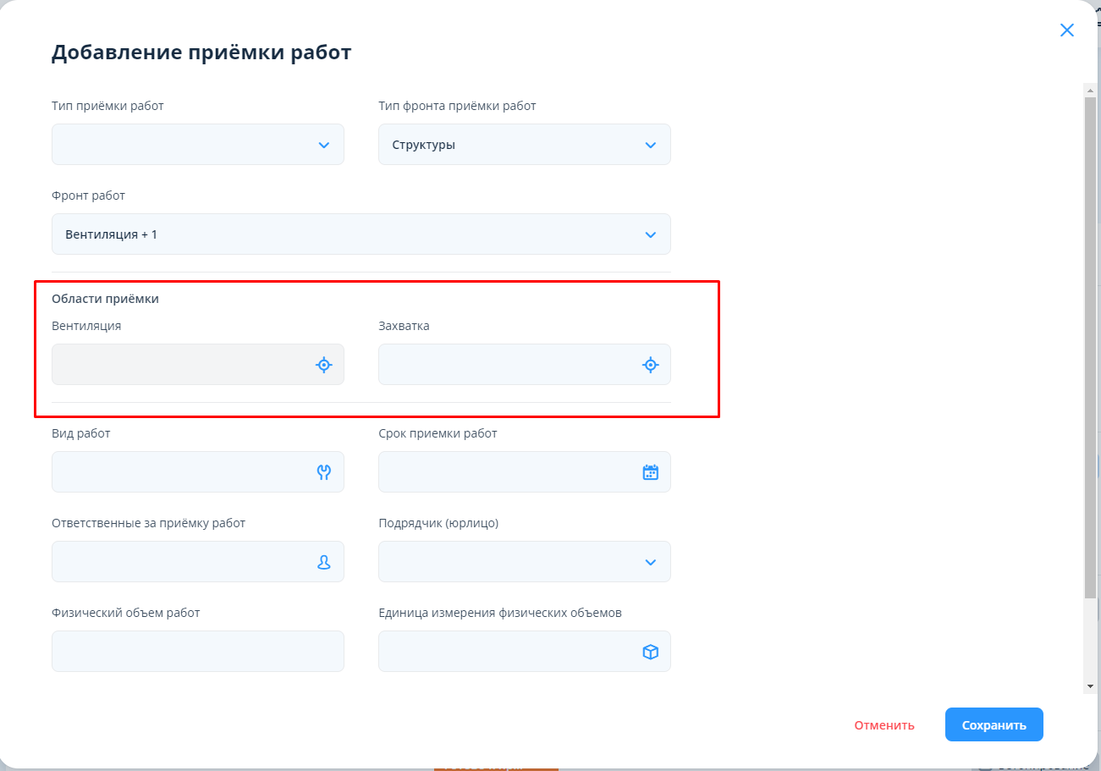1101x771 pixels.
Task: Close the Добавление приёмки работ dialog
Action: click(1066, 30)
